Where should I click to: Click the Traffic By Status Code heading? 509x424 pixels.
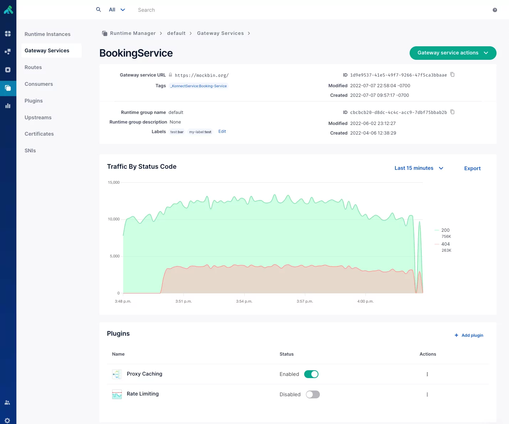pos(142,167)
